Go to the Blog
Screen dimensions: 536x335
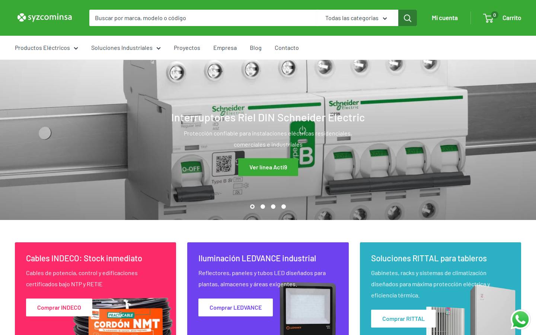tap(256, 48)
